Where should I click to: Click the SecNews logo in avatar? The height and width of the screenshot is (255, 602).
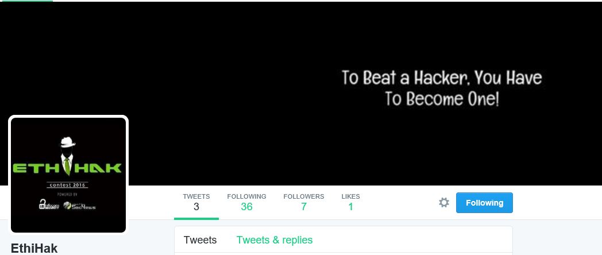click(x=79, y=206)
